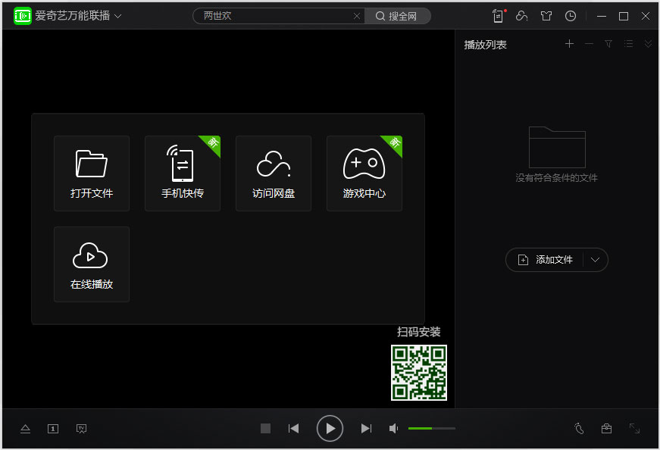Open the skin (T-shirt) icon
Screen dimensions: 660x450
[546, 16]
